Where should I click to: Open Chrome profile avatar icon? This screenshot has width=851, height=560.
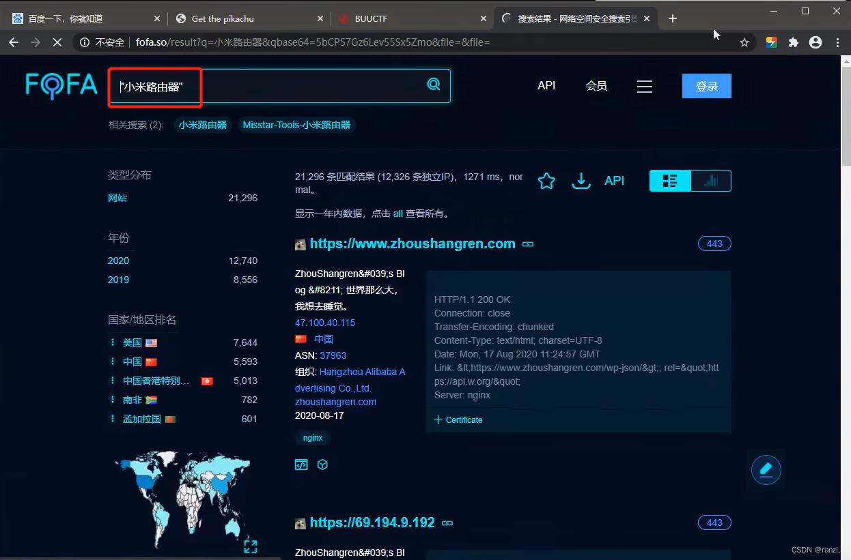(x=815, y=42)
